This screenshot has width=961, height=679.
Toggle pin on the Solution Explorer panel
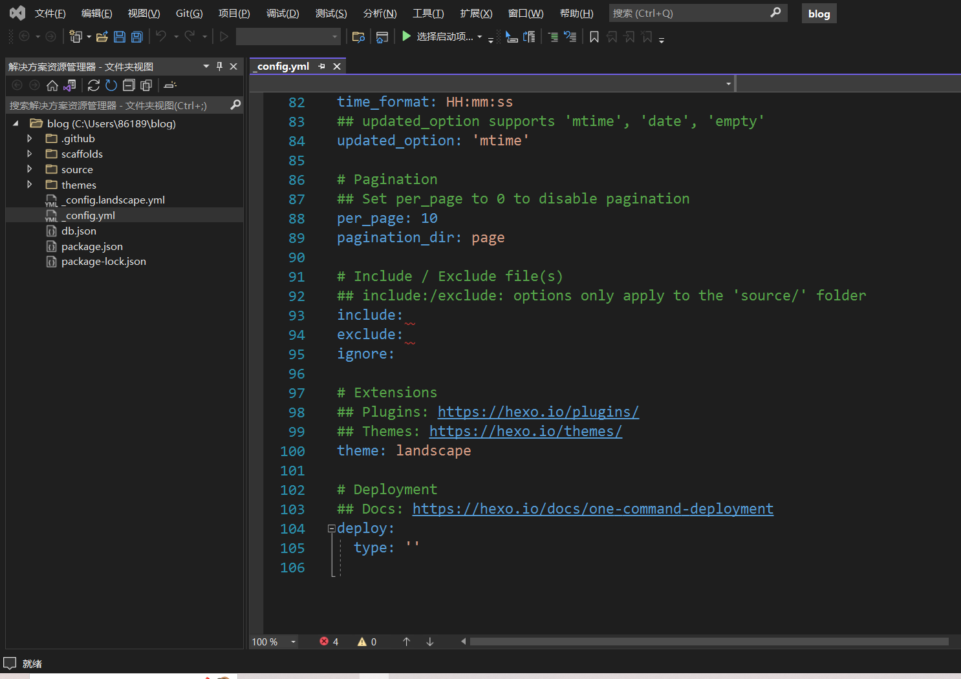coord(219,67)
